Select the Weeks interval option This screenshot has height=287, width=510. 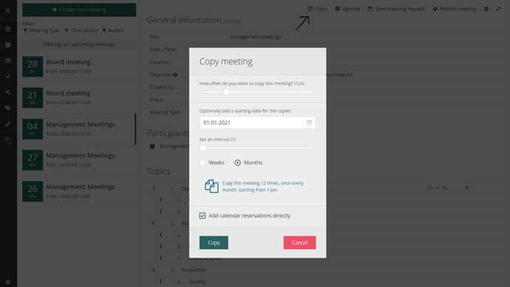pos(202,162)
